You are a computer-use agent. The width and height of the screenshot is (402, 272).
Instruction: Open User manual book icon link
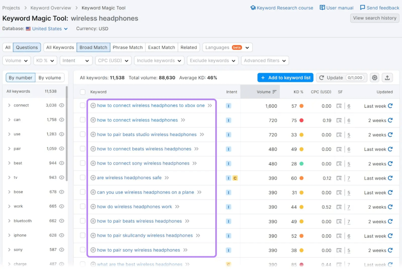pyautogui.click(x=322, y=7)
